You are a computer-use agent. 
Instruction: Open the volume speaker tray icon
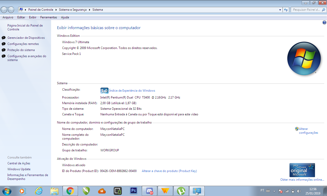click(299, 191)
